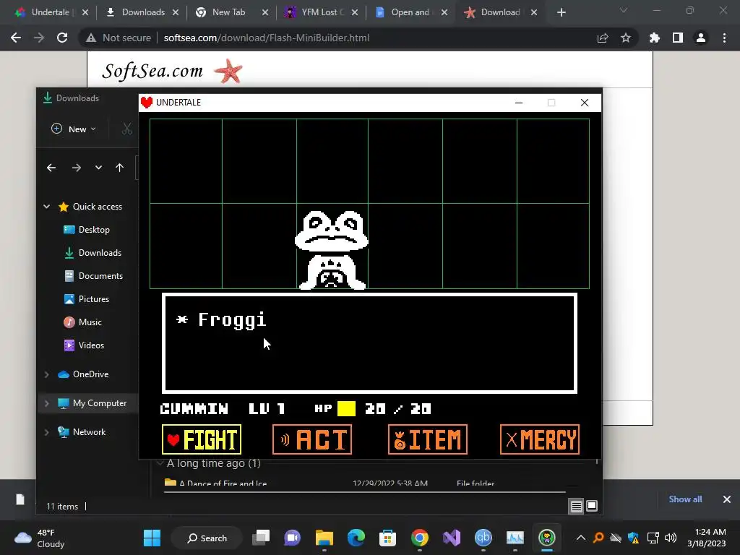Screen dimensions: 740x555
Task: Close the Chrome downloads bar
Action: pos(727,499)
